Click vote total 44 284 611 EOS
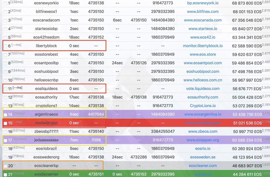 pos(247,175)
